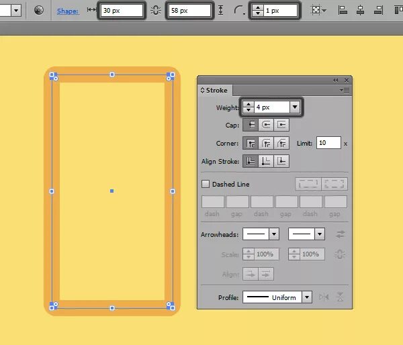The height and width of the screenshot is (345, 403).
Task: Align stroke to center
Action: (x=251, y=161)
